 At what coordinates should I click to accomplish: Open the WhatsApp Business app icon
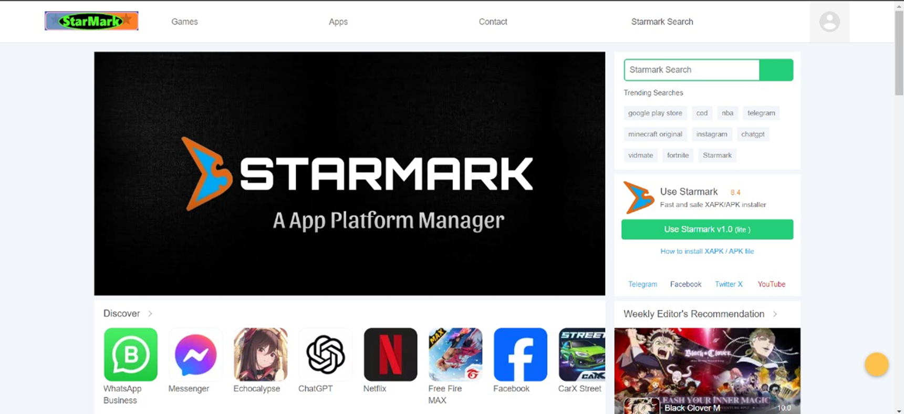pyautogui.click(x=131, y=354)
